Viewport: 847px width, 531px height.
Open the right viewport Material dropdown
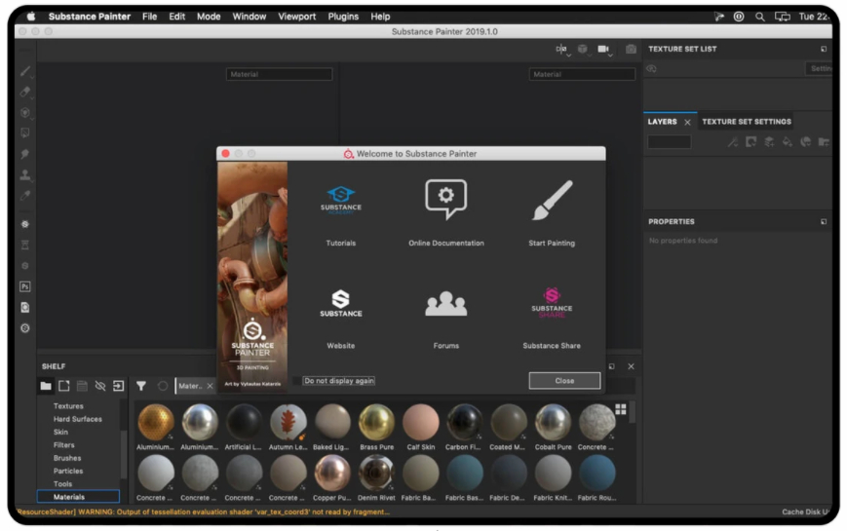click(582, 75)
